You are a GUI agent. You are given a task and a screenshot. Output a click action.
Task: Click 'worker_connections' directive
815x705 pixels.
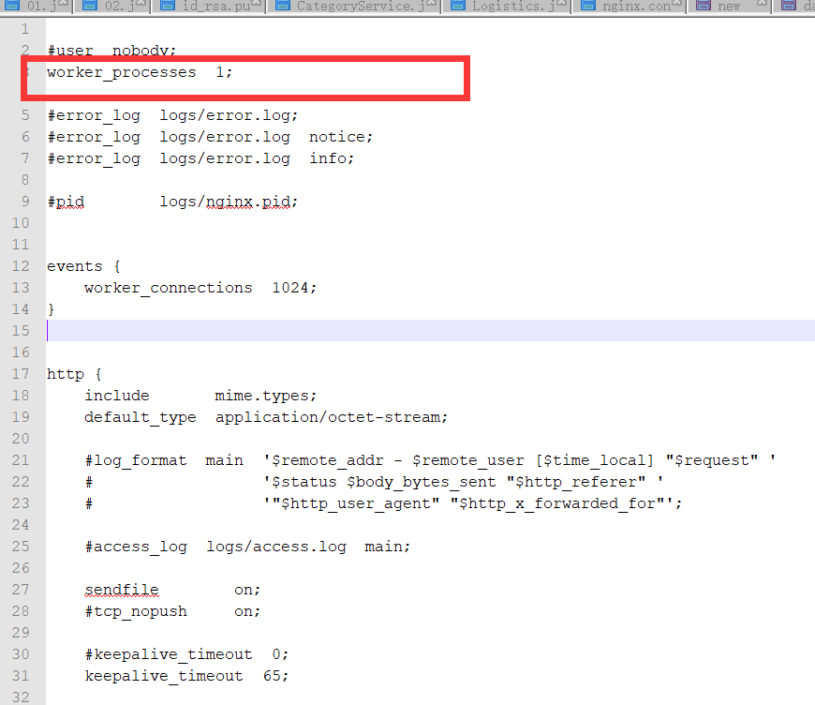pyautogui.click(x=169, y=288)
